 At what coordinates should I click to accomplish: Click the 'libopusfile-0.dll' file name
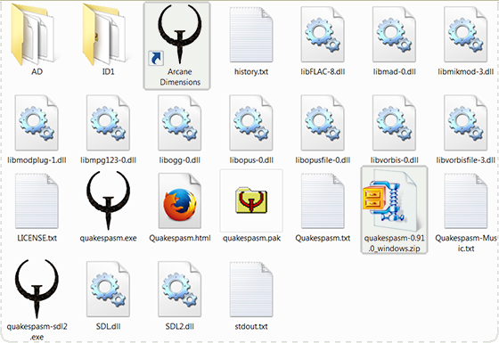[x=323, y=160]
